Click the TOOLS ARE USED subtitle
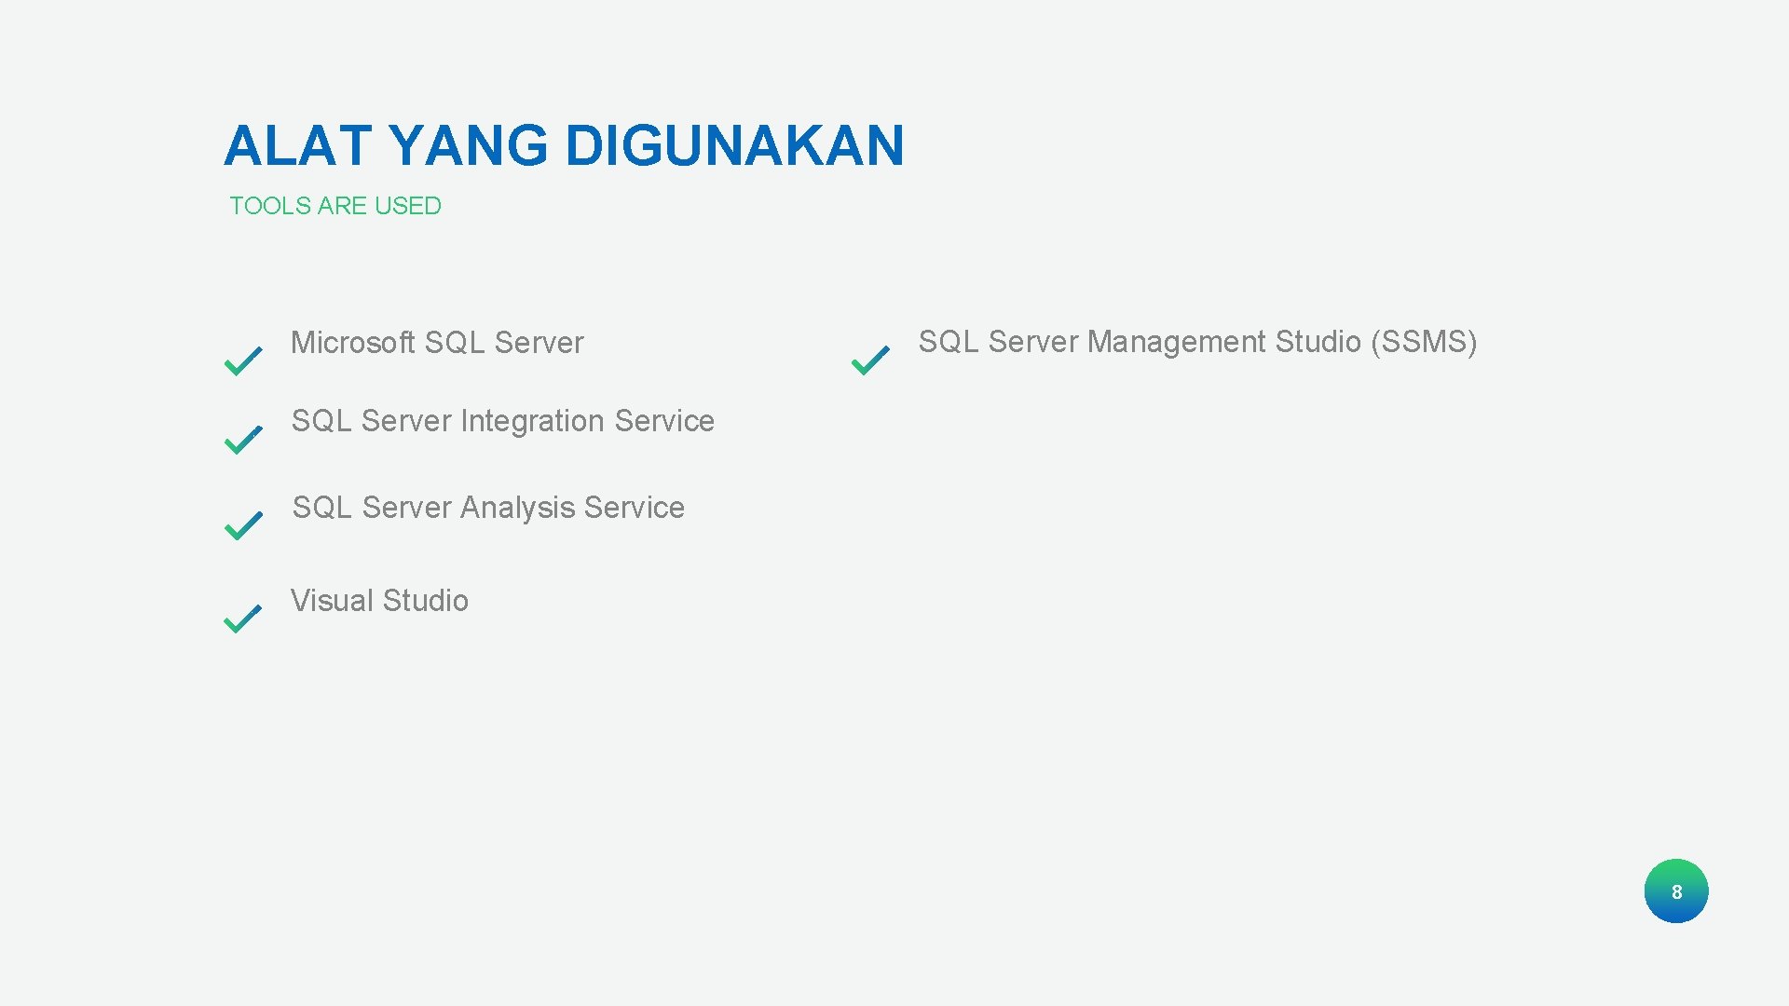 click(x=334, y=206)
